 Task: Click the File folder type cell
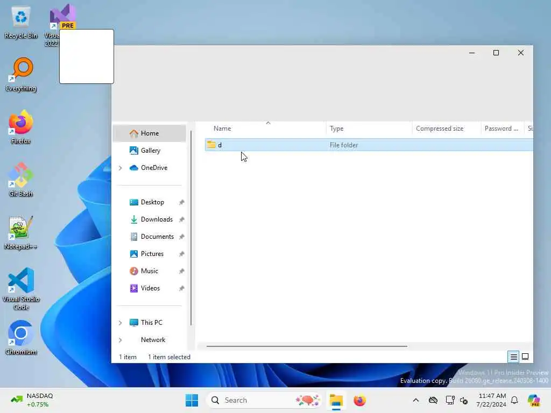[344, 145]
